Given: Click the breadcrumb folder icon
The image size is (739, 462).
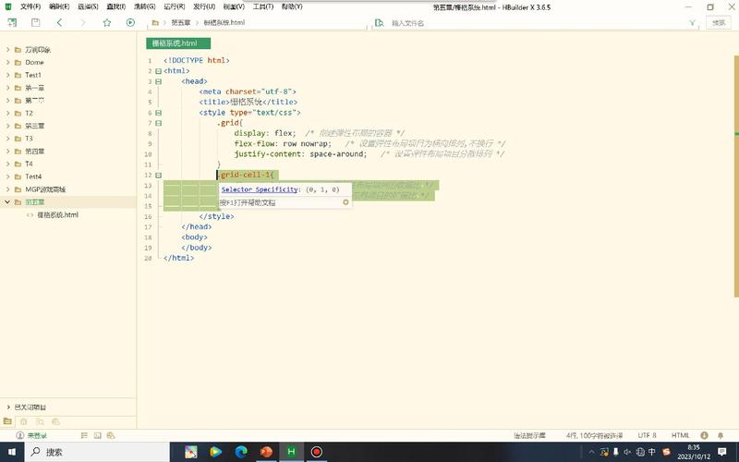Looking at the screenshot, I should 155,22.
